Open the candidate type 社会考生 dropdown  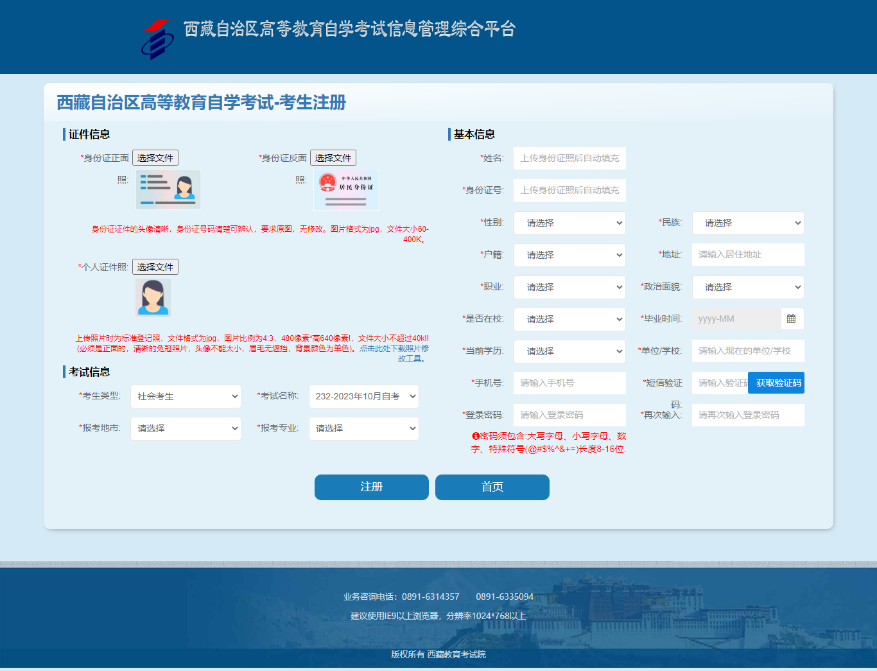(x=186, y=396)
